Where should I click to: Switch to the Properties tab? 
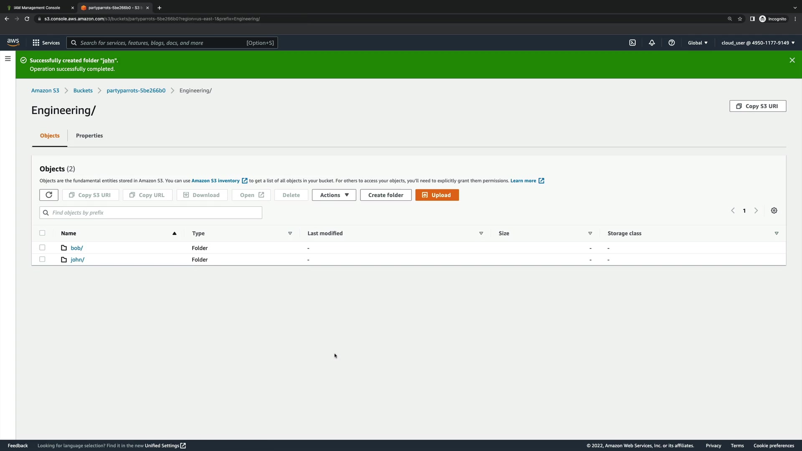coord(89,136)
